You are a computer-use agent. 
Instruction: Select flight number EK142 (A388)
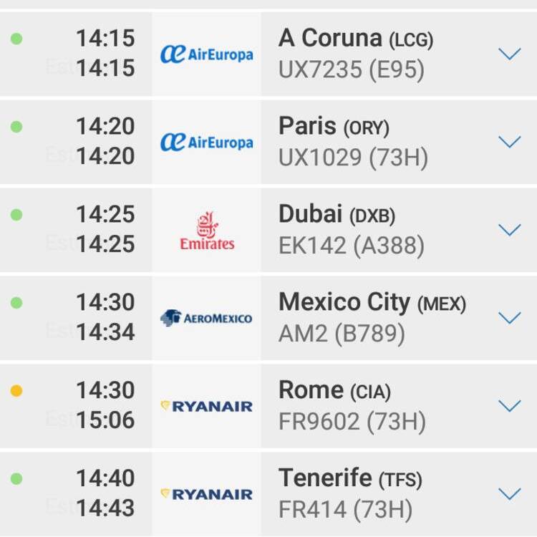(352, 246)
